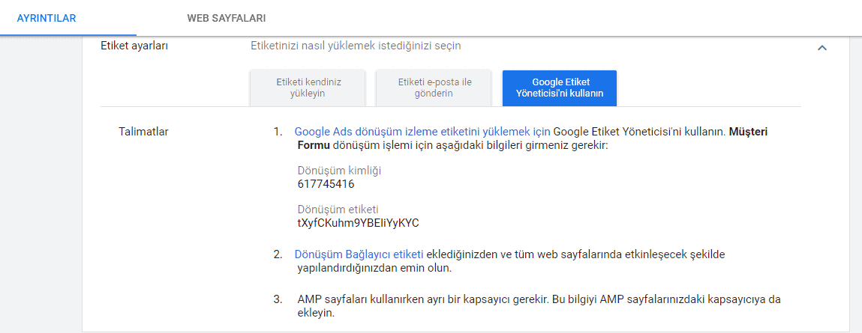Select Google Etiket Yöneticisi'ni kullanın option

point(560,88)
